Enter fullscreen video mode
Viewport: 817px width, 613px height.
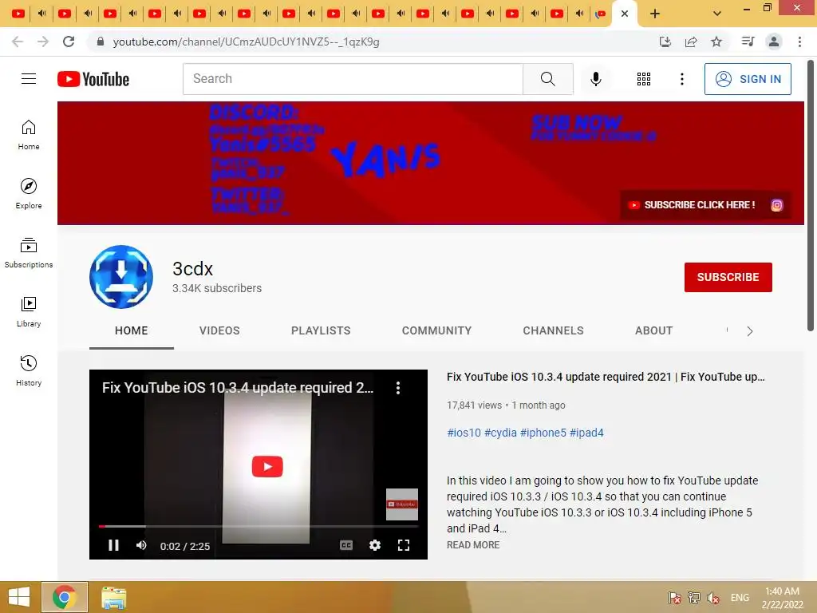click(403, 545)
